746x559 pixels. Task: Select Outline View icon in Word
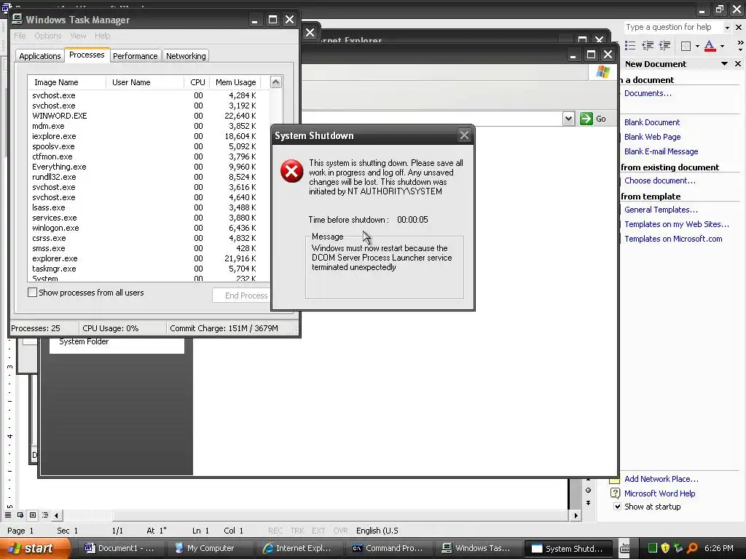tap(44, 515)
